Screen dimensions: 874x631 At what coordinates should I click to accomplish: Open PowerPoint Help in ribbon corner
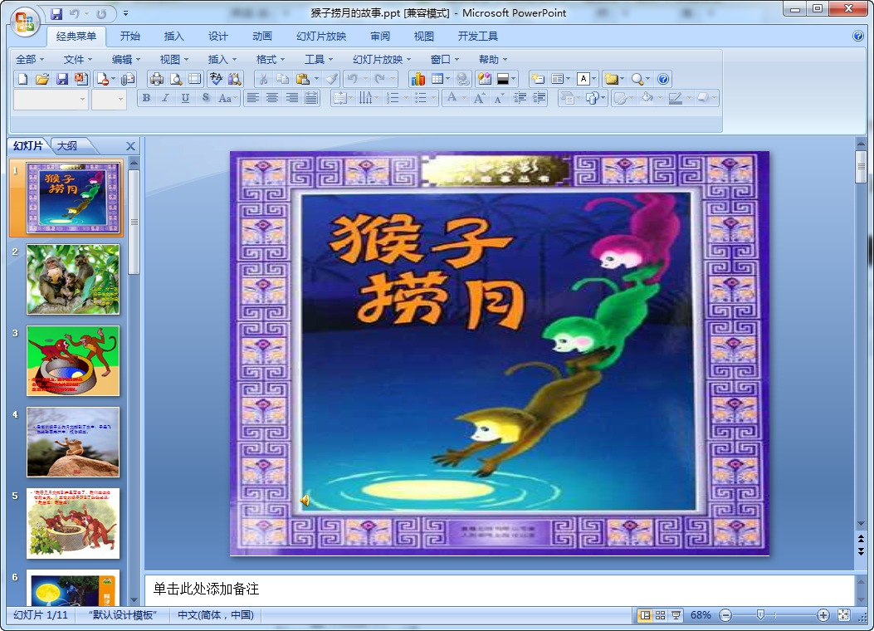(858, 37)
